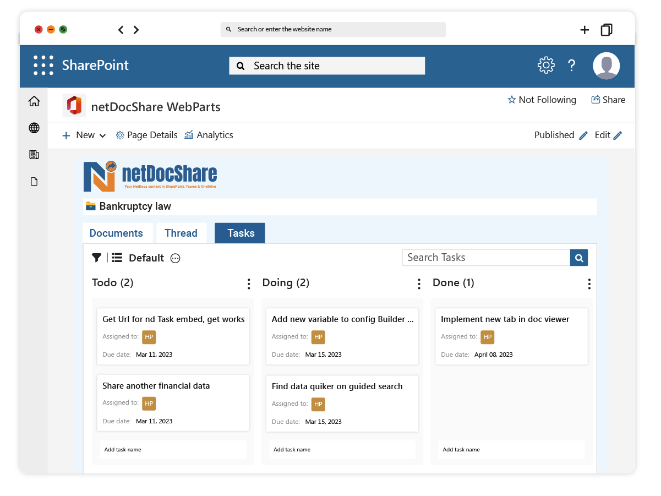Click the browser forward arrow
Screen dimensions: 661x496
click(136, 30)
